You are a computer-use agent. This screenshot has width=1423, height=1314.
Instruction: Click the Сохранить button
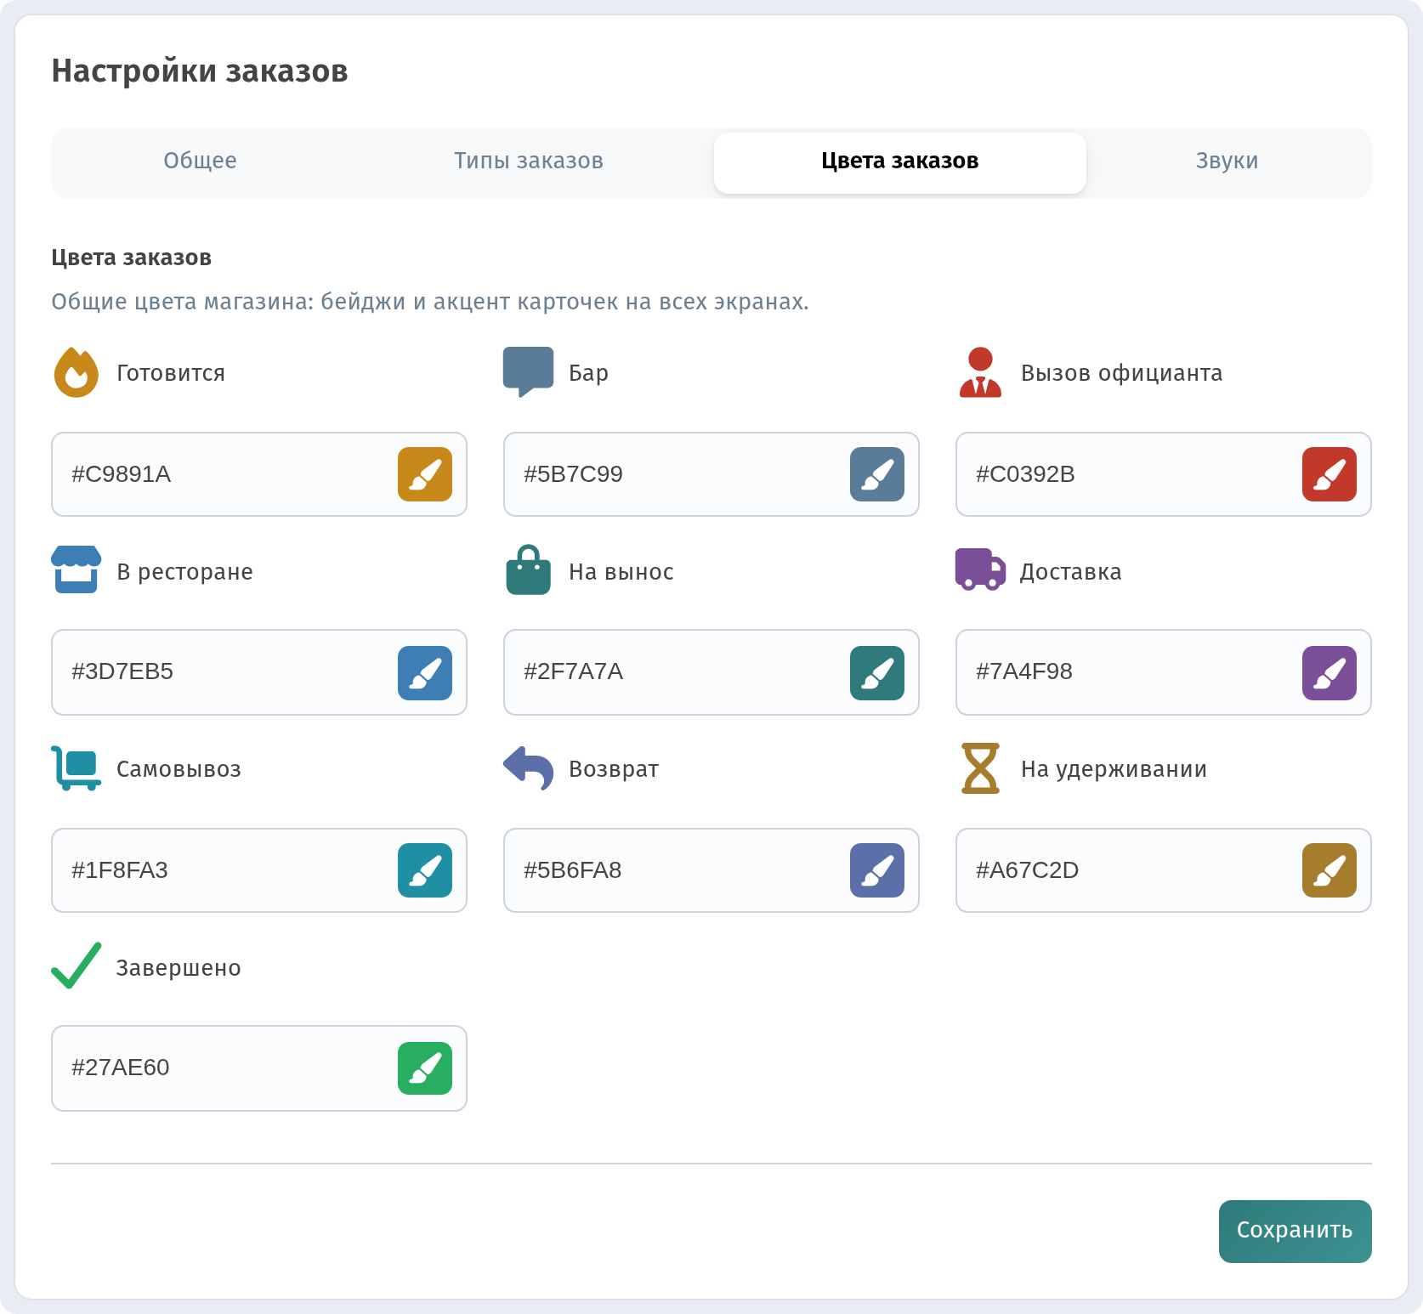[x=1295, y=1231]
